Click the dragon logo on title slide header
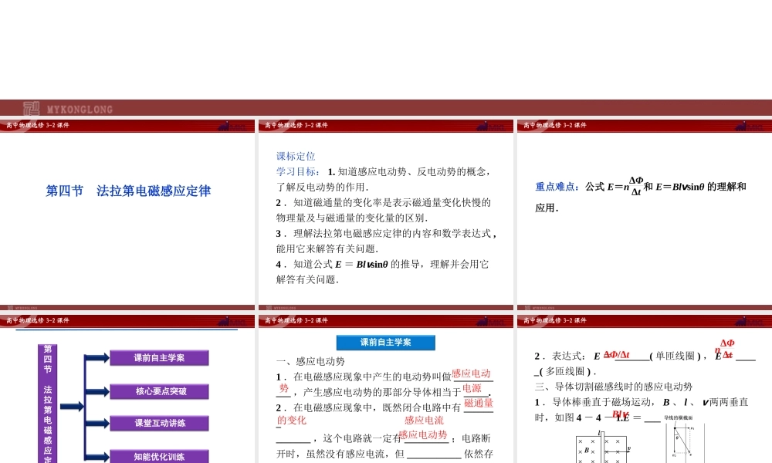The width and height of the screenshot is (772, 463). pyautogui.click(x=233, y=126)
